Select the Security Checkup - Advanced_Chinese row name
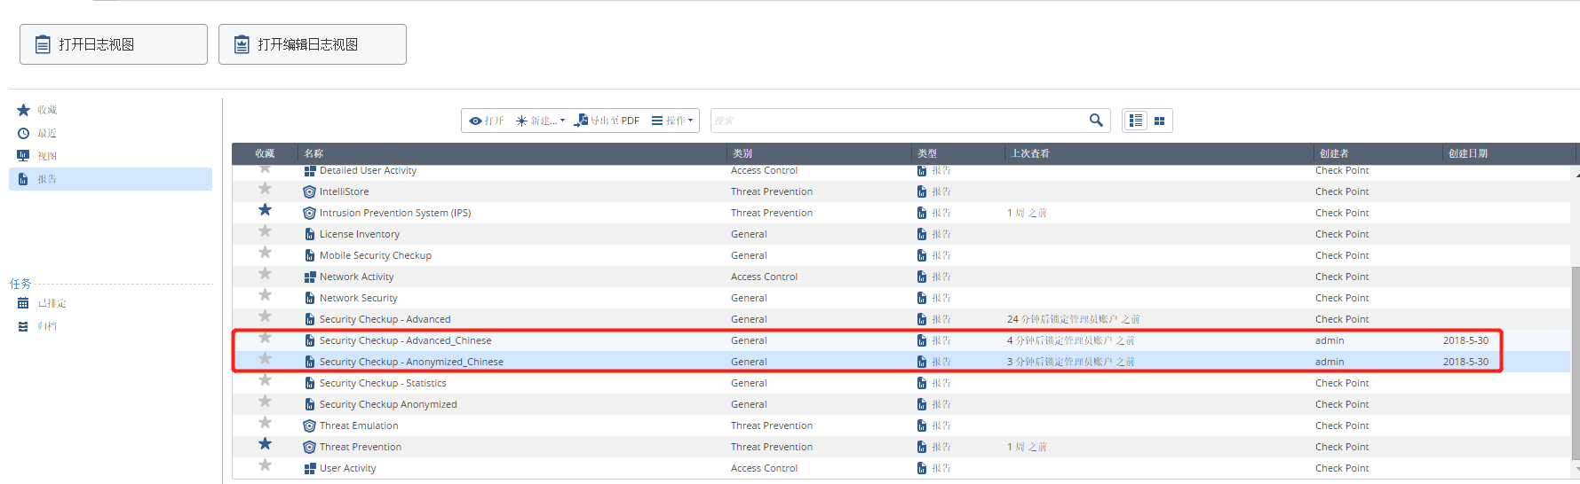1580x484 pixels. [x=405, y=340]
